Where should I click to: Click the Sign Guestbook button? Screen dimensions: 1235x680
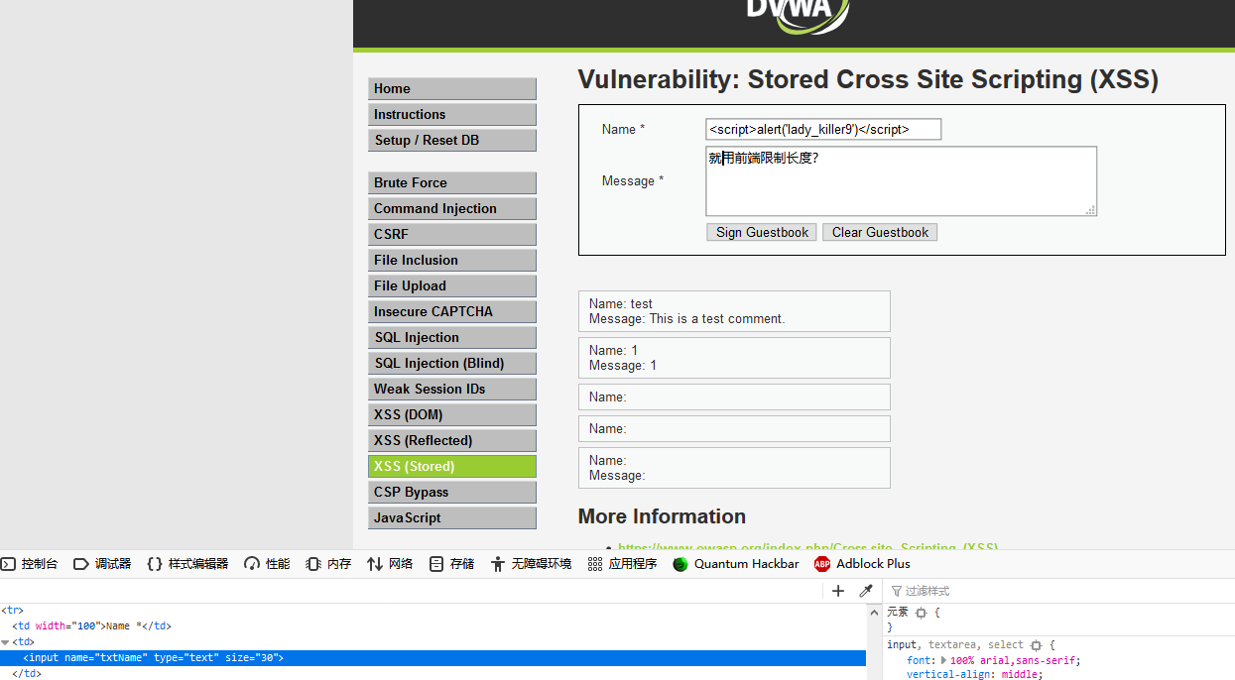[762, 232]
